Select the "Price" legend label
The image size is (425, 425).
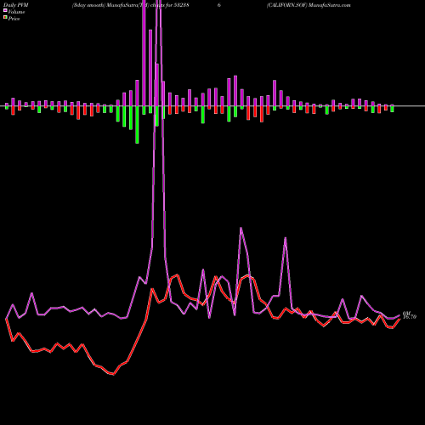[14, 19]
